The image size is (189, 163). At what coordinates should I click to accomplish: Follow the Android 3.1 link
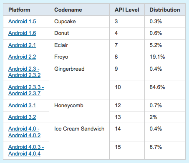[22, 106]
